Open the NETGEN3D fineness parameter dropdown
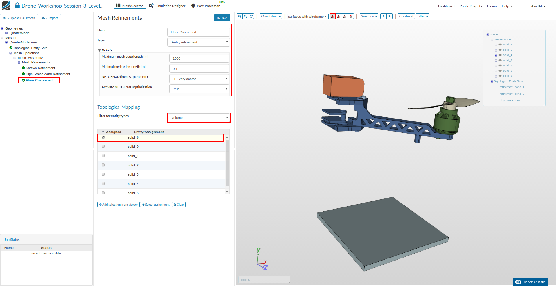556x286 pixels. [199, 79]
